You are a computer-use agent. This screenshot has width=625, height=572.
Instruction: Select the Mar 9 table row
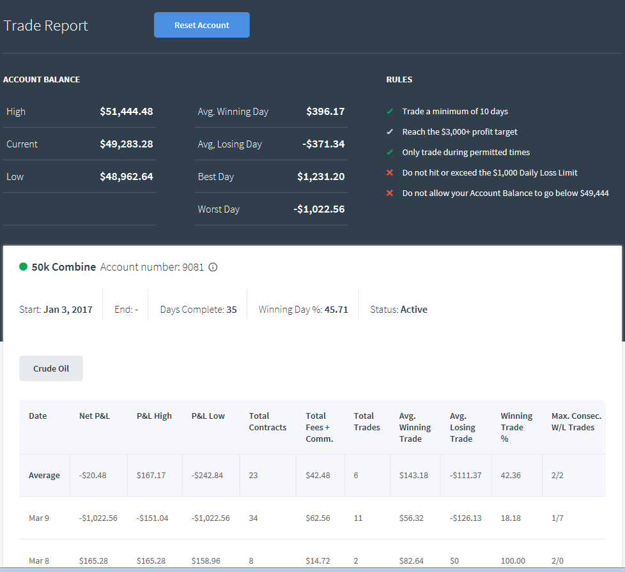coord(312,518)
